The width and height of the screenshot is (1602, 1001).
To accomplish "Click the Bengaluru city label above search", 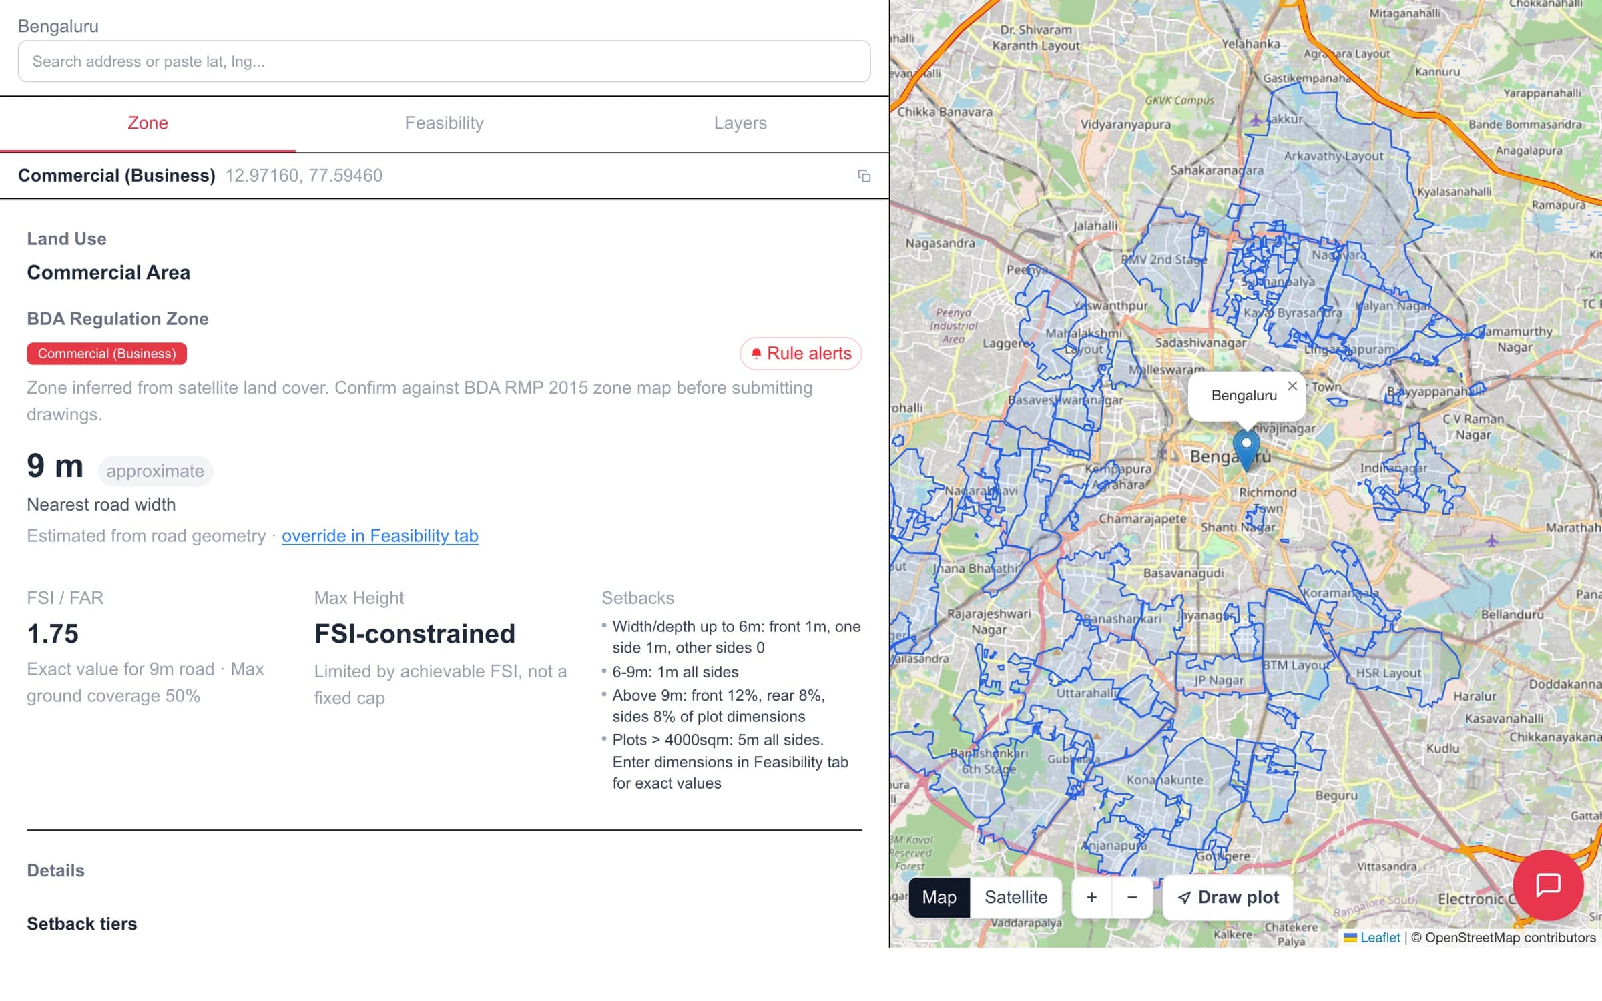I will pyautogui.click(x=58, y=26).
